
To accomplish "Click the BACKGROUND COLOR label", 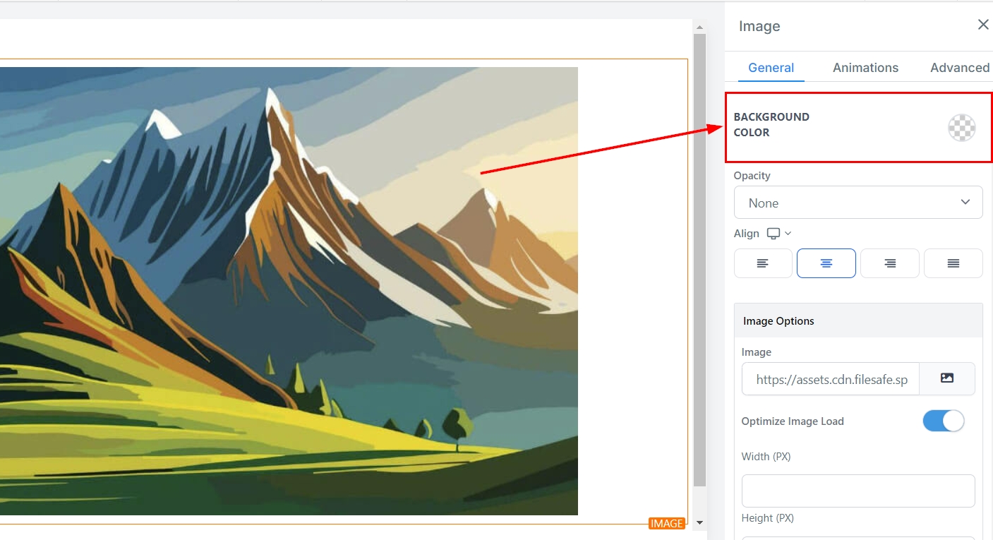I will pos(771,124).
